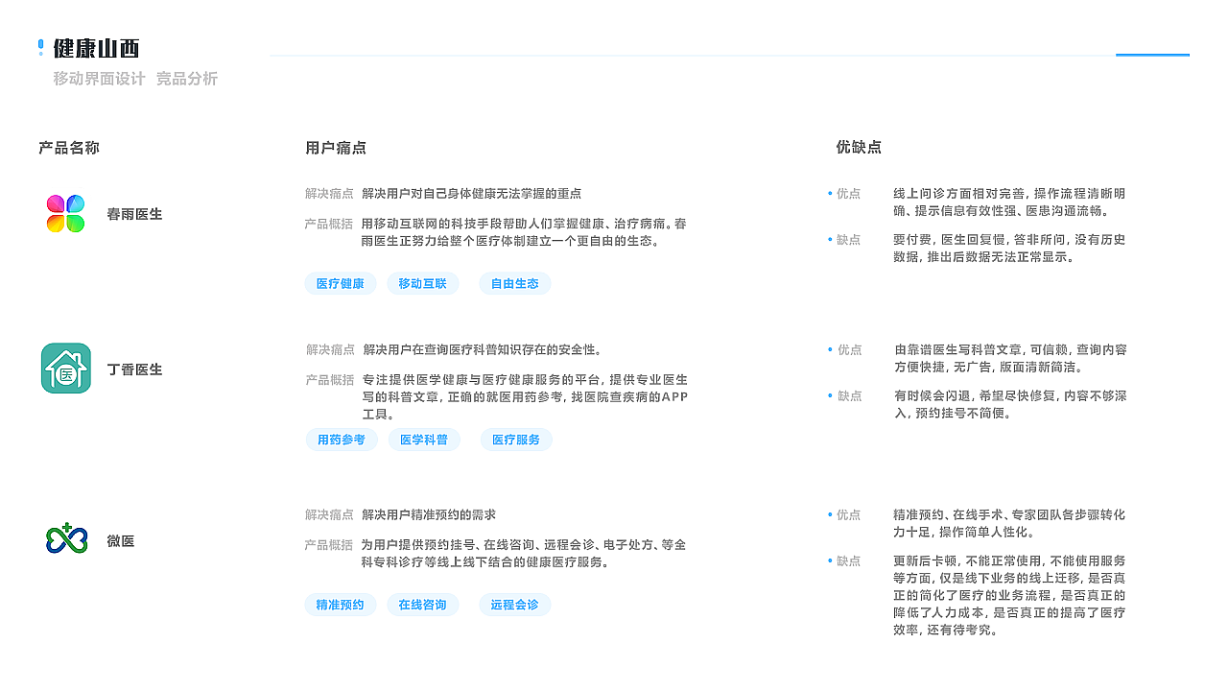The height and width of the screenshot is (691, 1228).
Task: Click text starting 要付费，医生回复慢
Action: (x=1009, y=248)
